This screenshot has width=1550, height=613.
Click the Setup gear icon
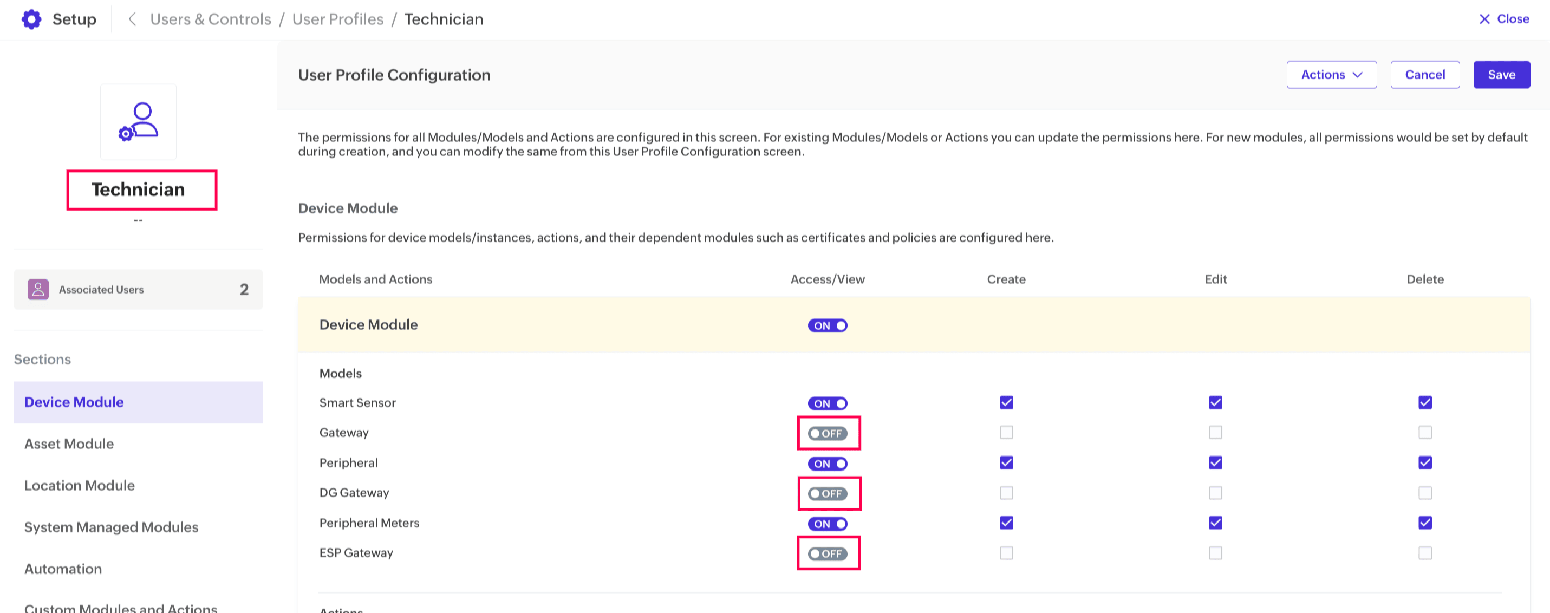pos(31,19)
